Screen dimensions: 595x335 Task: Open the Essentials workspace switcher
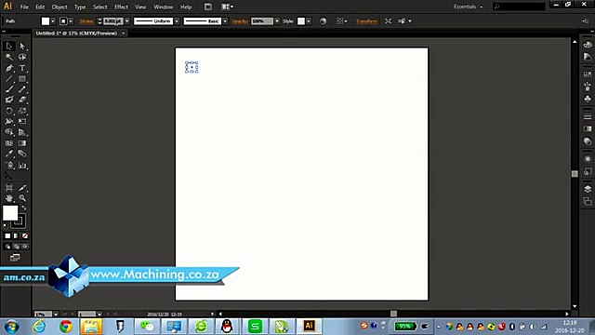[469, 7]
